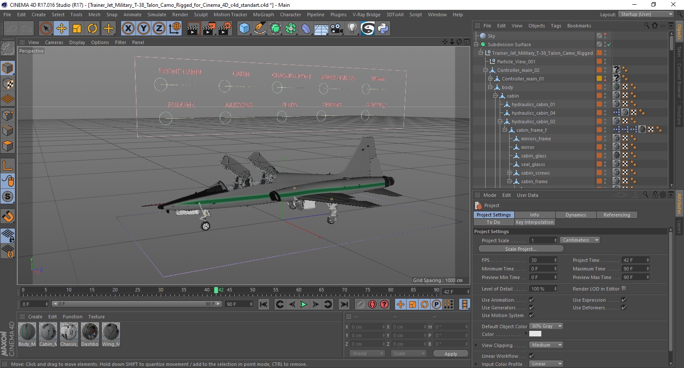Image resolution: width=684 pixels, height=368 pixels.
Task: Switch to Texture mode checker icon
Action: tap(8, 84)
